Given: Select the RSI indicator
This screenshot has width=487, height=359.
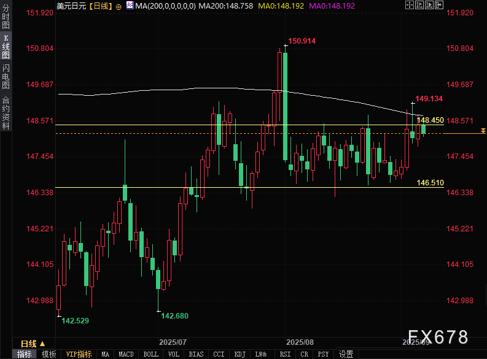Looking at the screenshot, I should [x=285, y=354].
